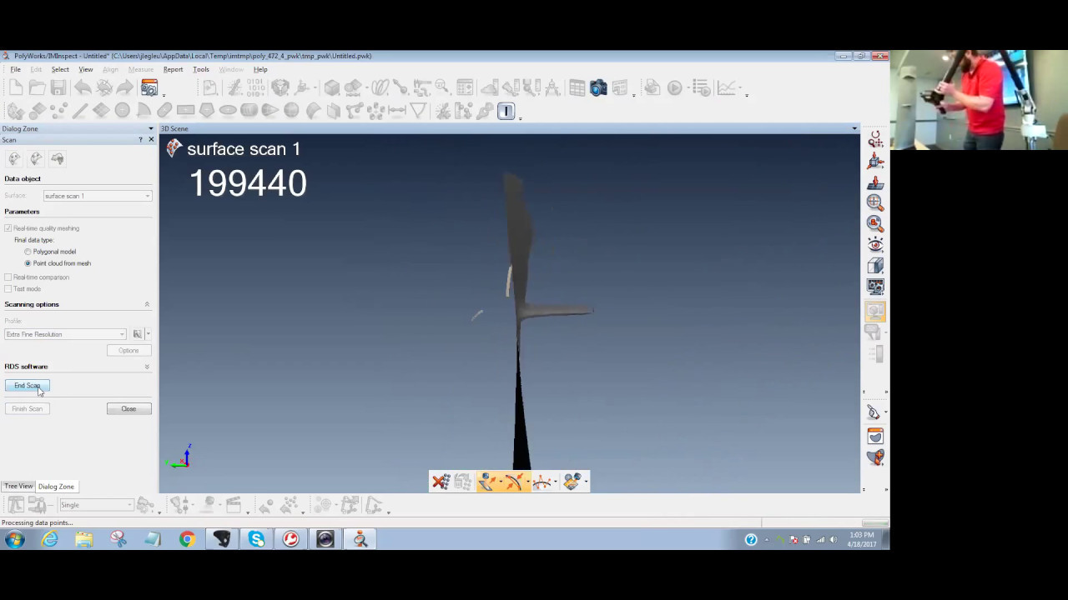This screenshot has height=600, width=1068.
Task: Click the orange-highlighted select elements icon in scene toolbar
Action: click(488, 482)
